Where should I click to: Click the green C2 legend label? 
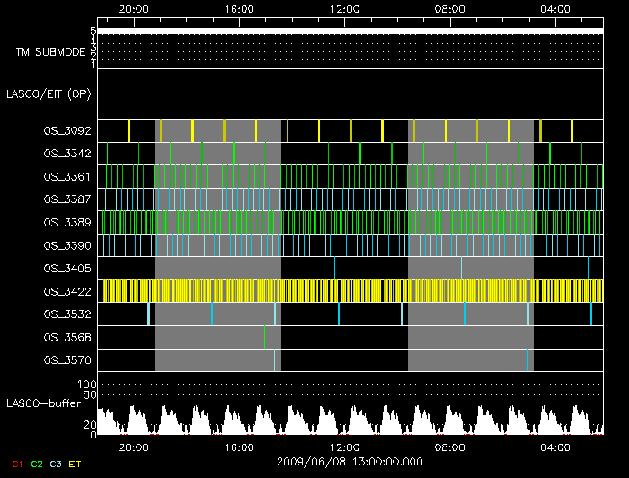(x=36, y=464)
